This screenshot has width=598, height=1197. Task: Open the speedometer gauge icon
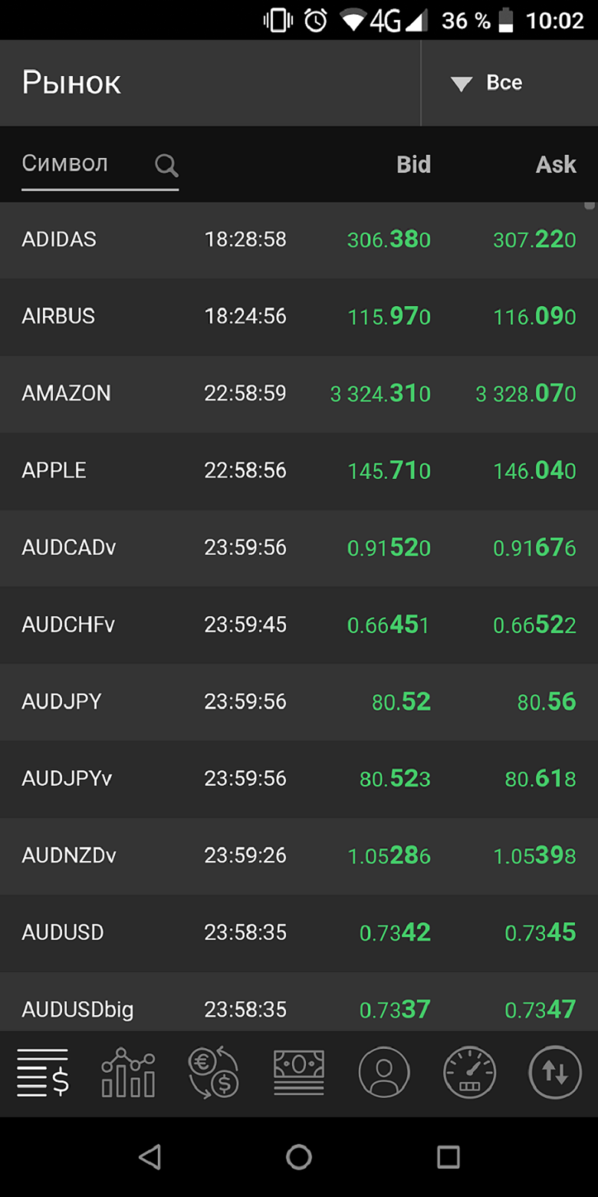point(470,1072)
